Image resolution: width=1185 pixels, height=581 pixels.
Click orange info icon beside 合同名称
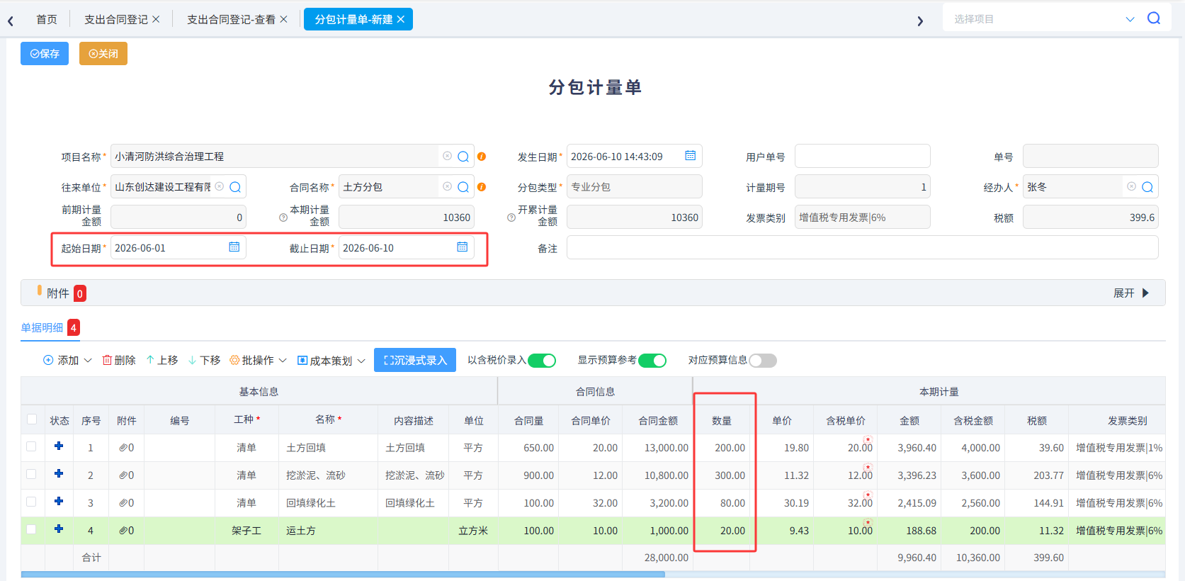tap(482, 187)
